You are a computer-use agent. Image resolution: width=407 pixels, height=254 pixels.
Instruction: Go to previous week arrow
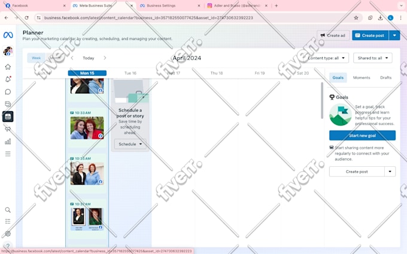click(x=72, y=58)
